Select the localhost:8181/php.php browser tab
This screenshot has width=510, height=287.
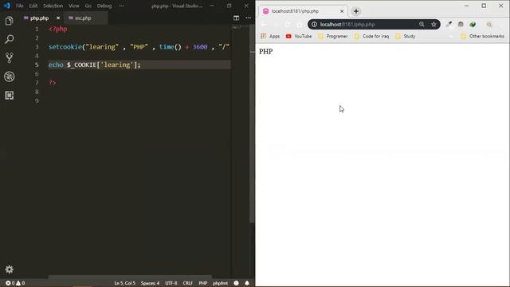click(x=303, y=11)
